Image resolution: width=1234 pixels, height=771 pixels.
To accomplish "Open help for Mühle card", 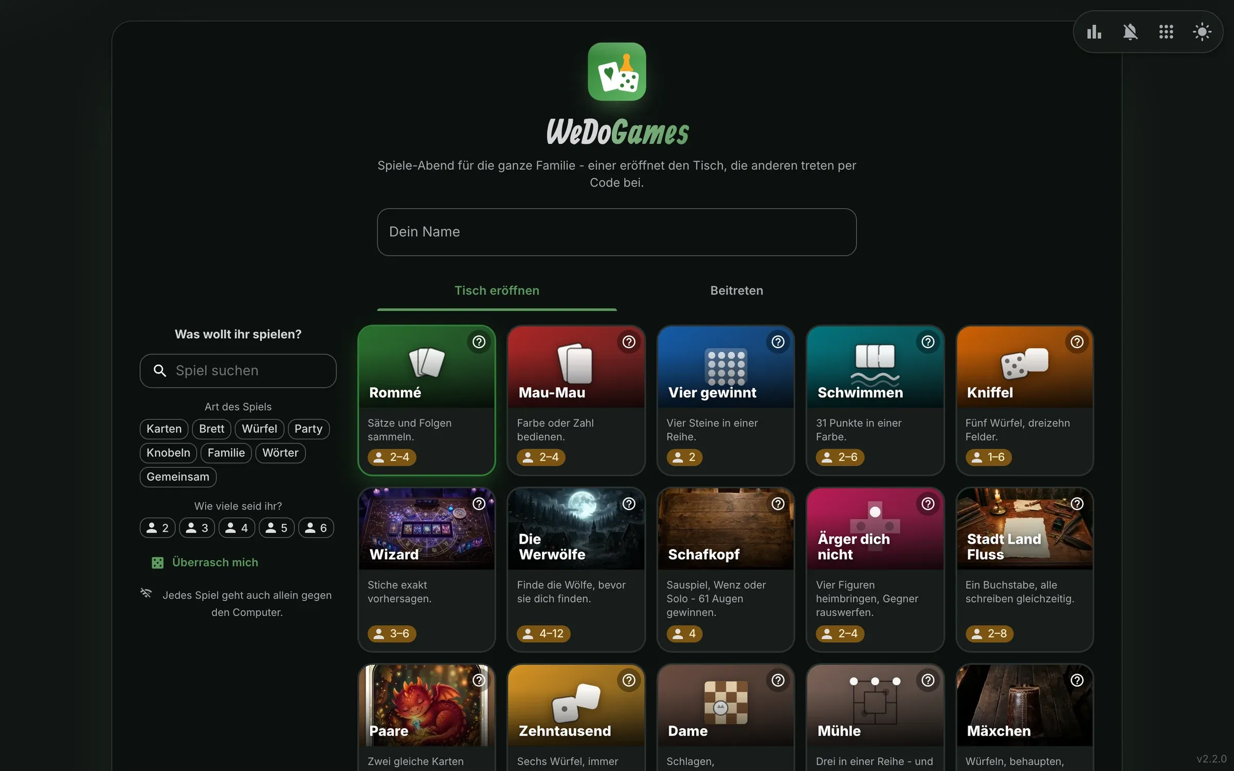I will point(928,680).
